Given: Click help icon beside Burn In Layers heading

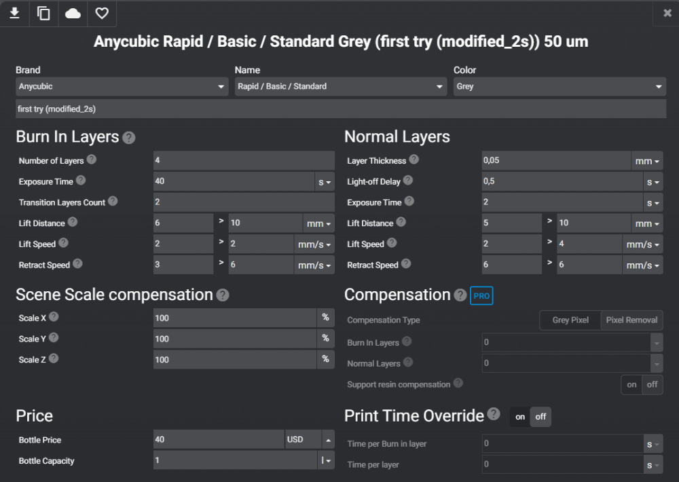Looking at the screenshot, I should (x=129, y=138).
